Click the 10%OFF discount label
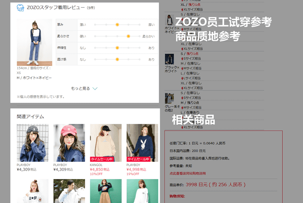The image size is (303, 203). tap(96, 174)
